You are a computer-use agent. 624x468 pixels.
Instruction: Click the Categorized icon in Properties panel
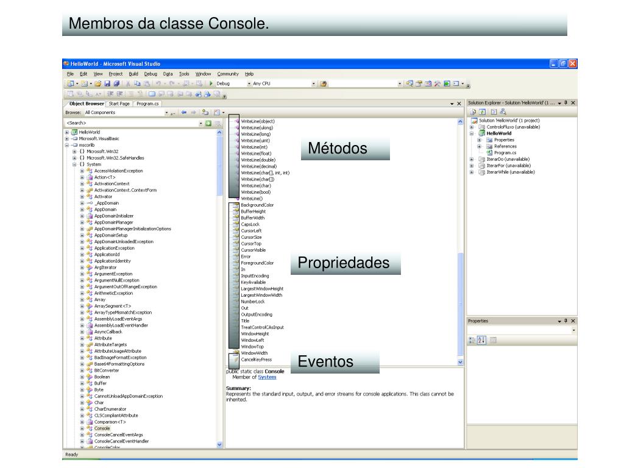pyautogui.click(x=472, y=340)
